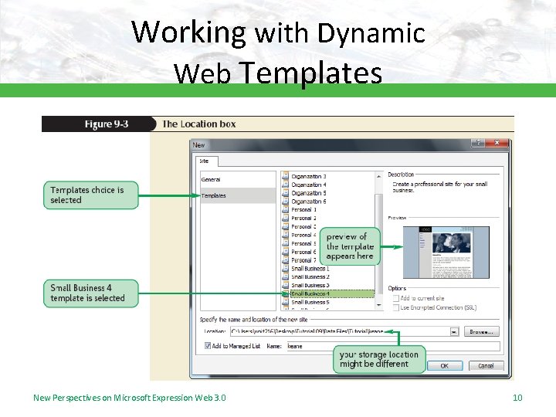Select the Templates category
The width and height of the screenshot is (556, 417).
coord(238,195)
